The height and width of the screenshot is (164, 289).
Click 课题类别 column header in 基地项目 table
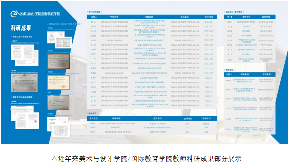click(x=206, y=119)
